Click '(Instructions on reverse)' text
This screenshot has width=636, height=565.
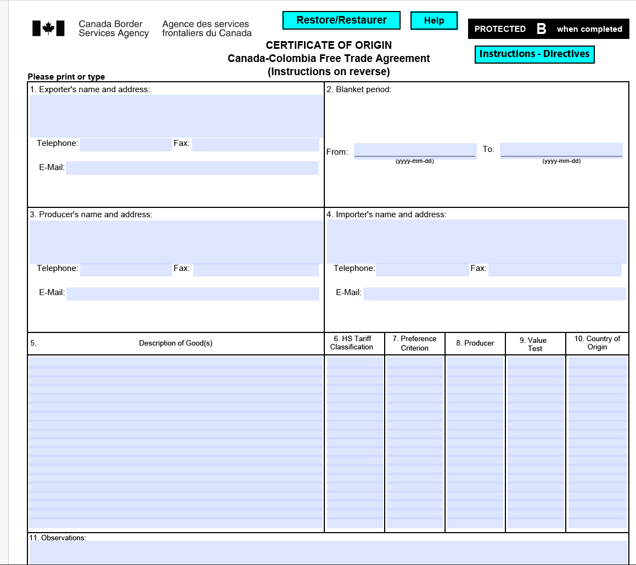point(329,71)
